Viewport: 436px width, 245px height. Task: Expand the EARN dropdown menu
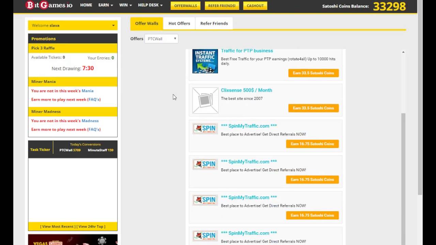pyautogui.click(x=105, y=5)
